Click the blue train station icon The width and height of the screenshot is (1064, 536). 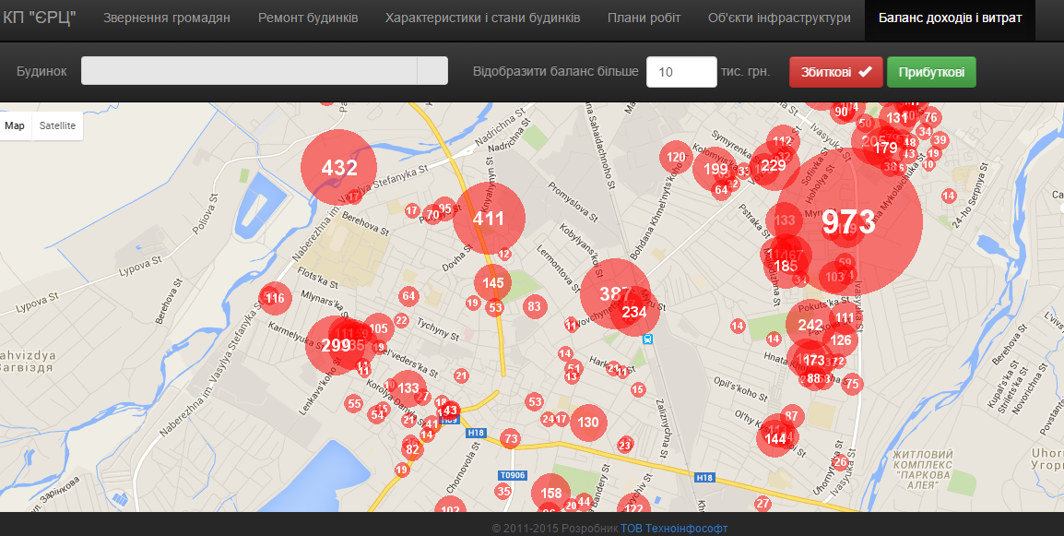tap(648, 339)
